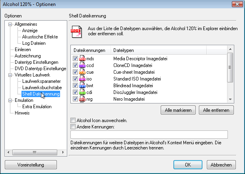Uncheck the ccd extension checkbox

click(x=75, y=65)
